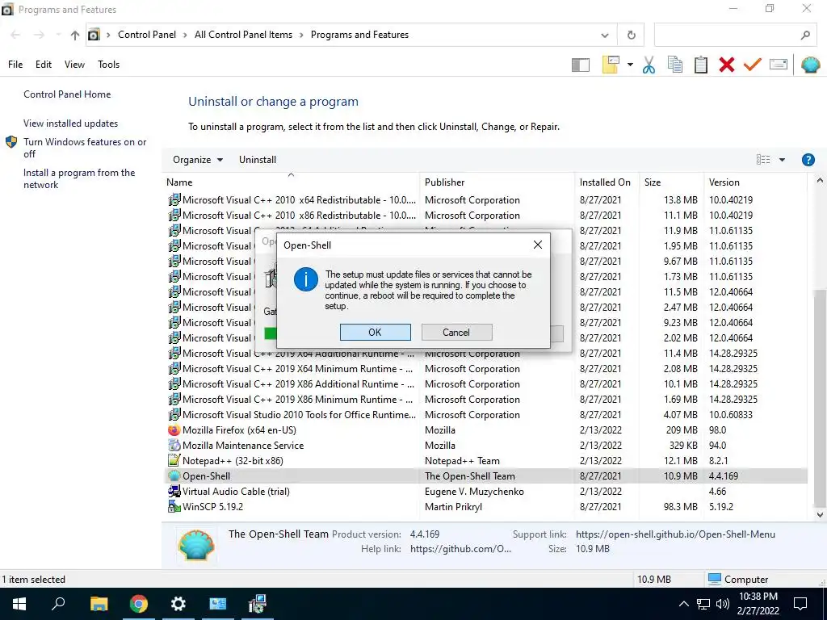
Task: Click the Firefox icon in program list
Action: [174, 430]
